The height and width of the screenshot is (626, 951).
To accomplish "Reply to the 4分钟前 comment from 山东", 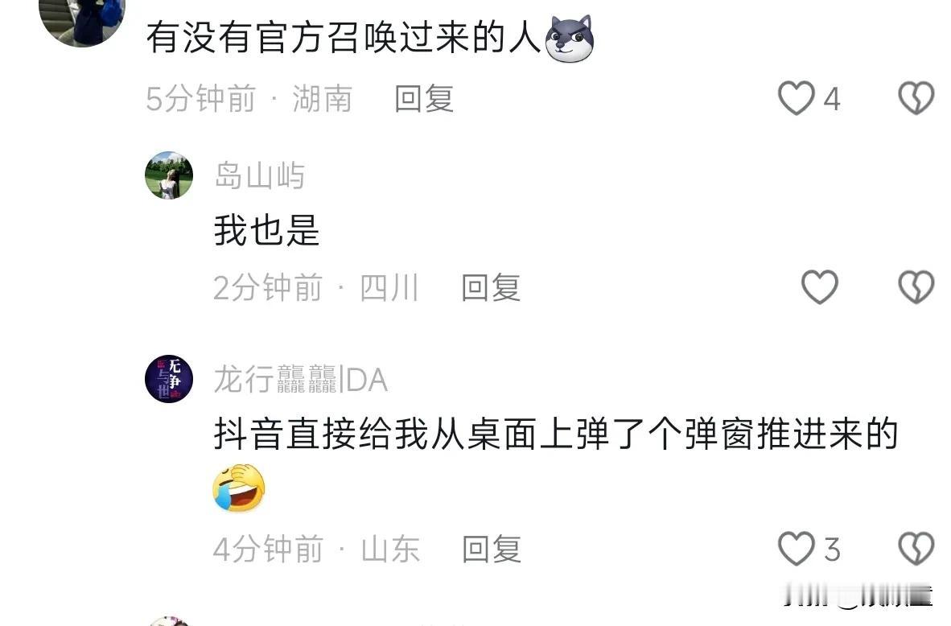I will 492,549.
